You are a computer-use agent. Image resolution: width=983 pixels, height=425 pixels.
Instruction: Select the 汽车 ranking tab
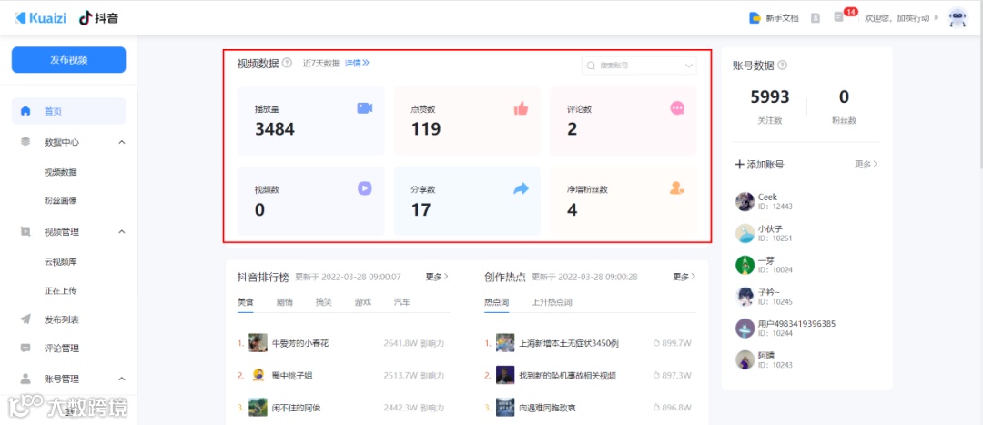point(402,302)
